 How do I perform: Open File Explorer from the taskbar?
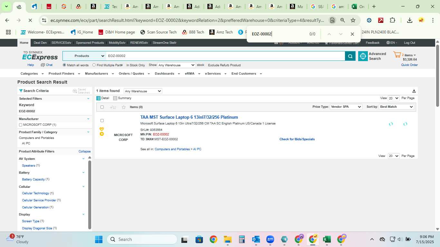click(x=228, y=239)
